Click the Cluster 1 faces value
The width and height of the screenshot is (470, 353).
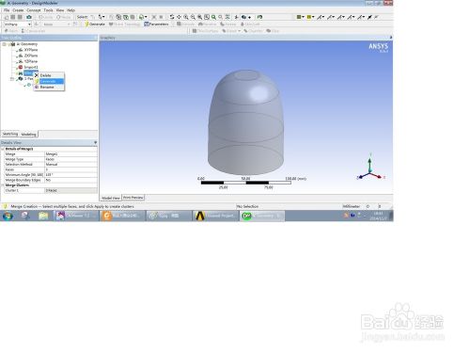70,190
